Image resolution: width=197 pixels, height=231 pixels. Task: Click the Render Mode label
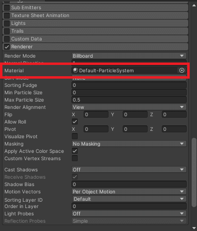coord(20,56)
